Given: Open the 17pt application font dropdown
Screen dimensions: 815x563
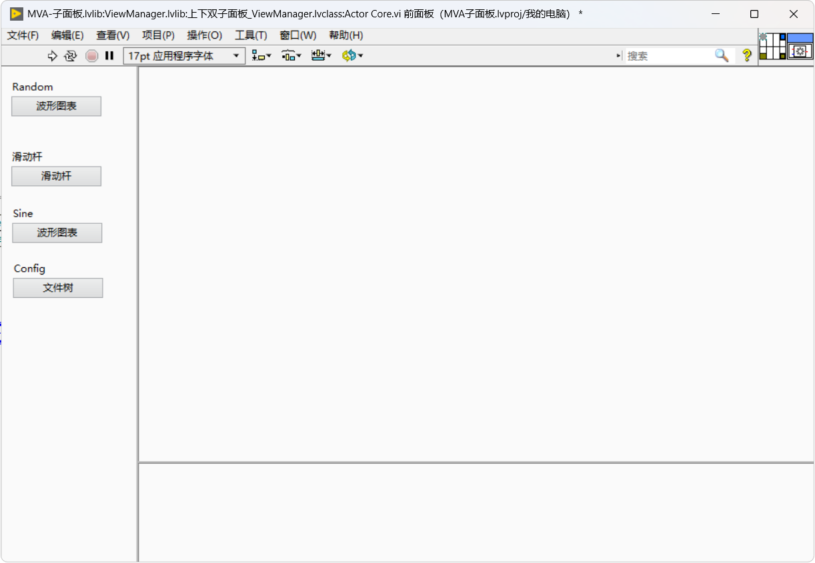Looking at the screenshot, I should click(x=184, y=56).
